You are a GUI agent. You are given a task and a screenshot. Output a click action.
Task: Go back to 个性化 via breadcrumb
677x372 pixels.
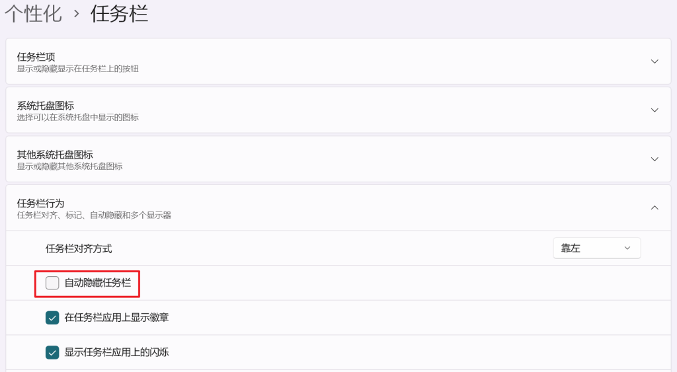[33, 15]
